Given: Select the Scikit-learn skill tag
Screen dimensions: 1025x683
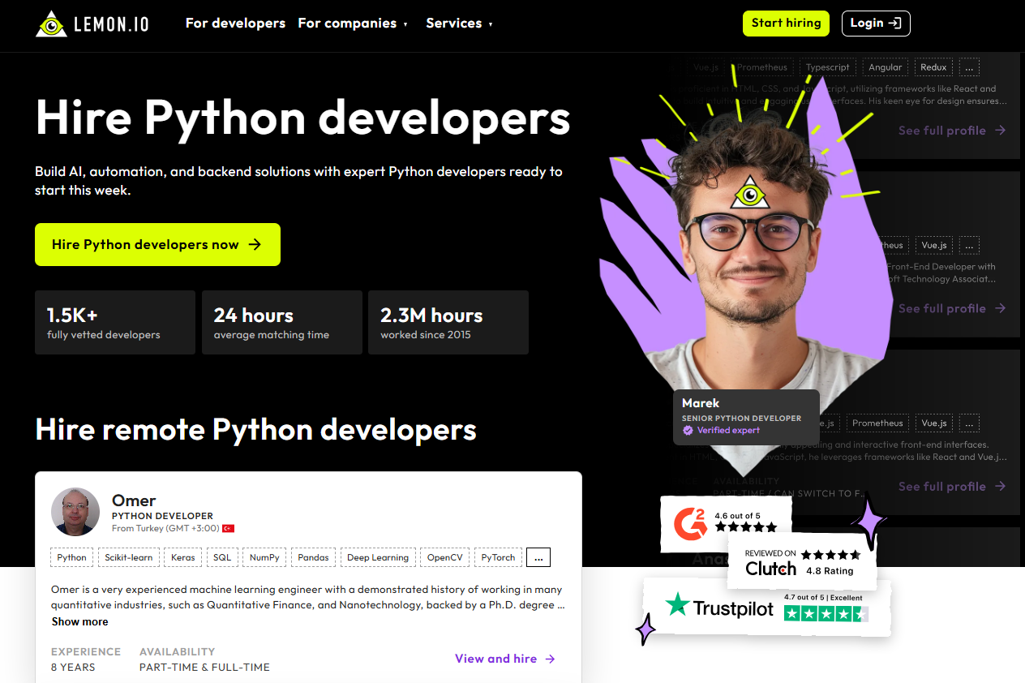Looking at the screenshot, I should tap(128, 557).
